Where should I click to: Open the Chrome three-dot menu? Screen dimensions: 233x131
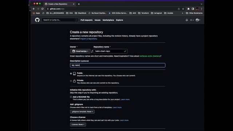coord(201,9)
